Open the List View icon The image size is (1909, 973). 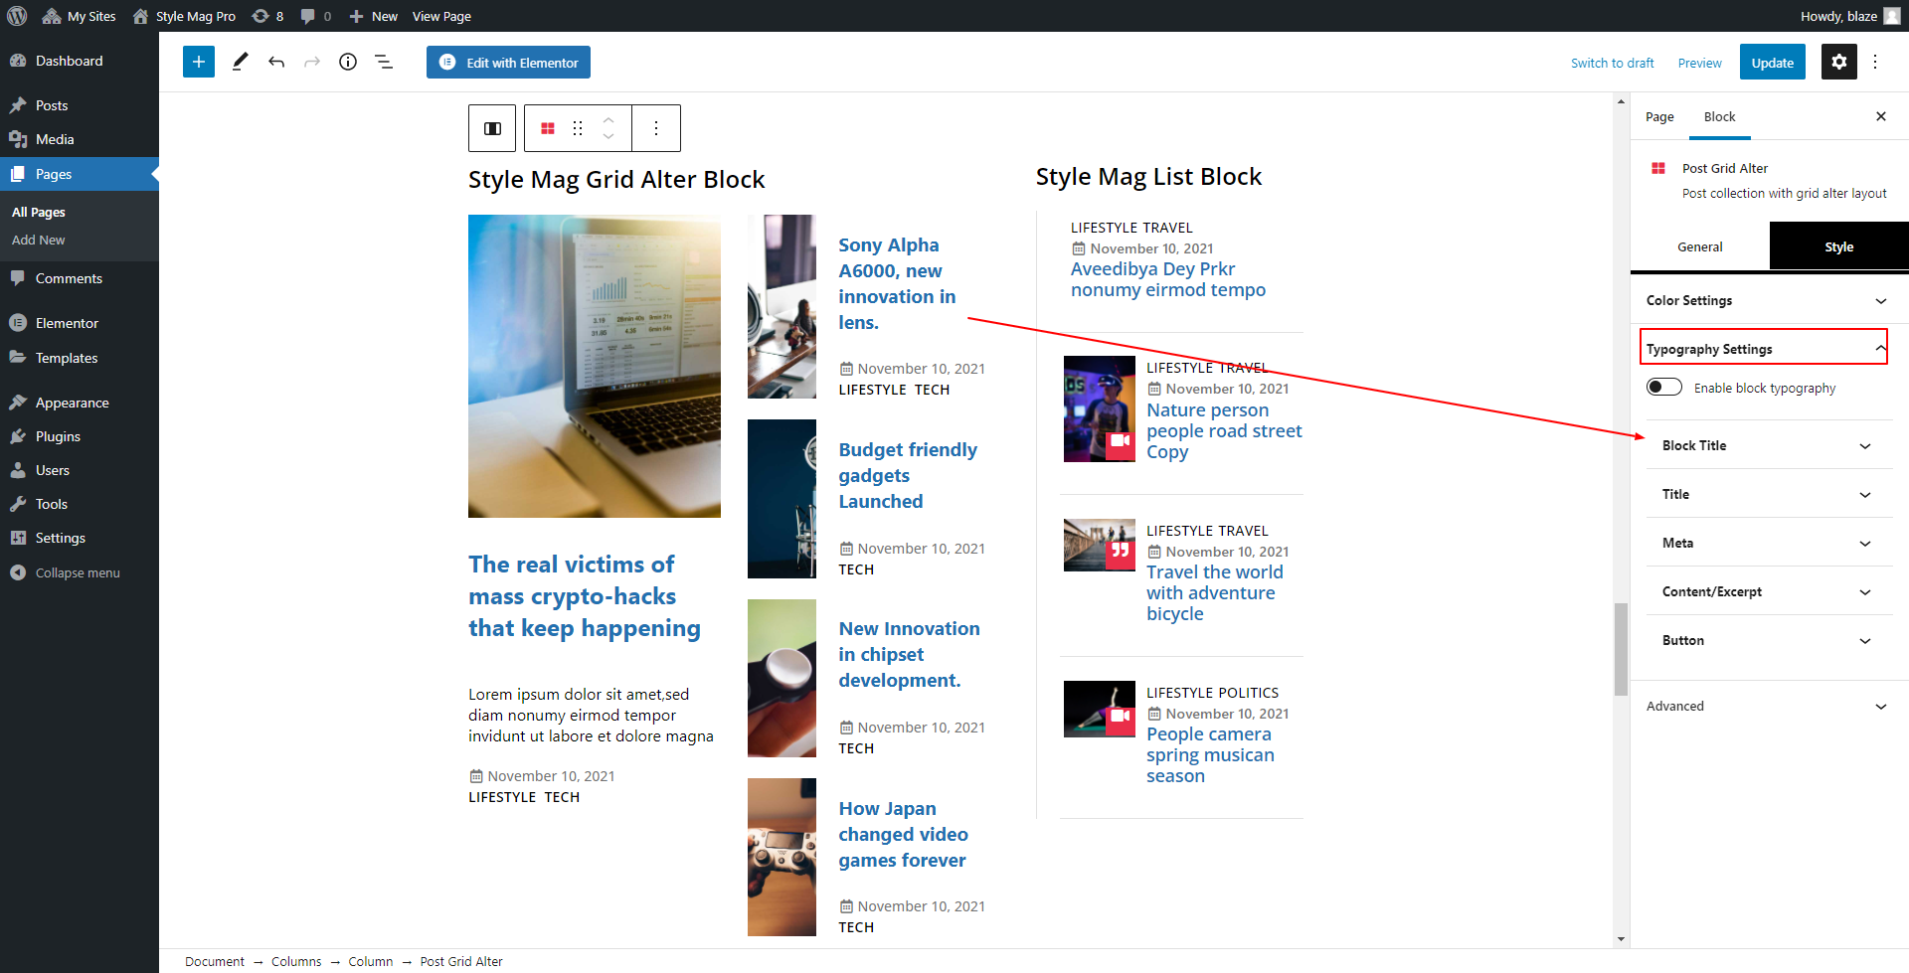tap(384, 62)
